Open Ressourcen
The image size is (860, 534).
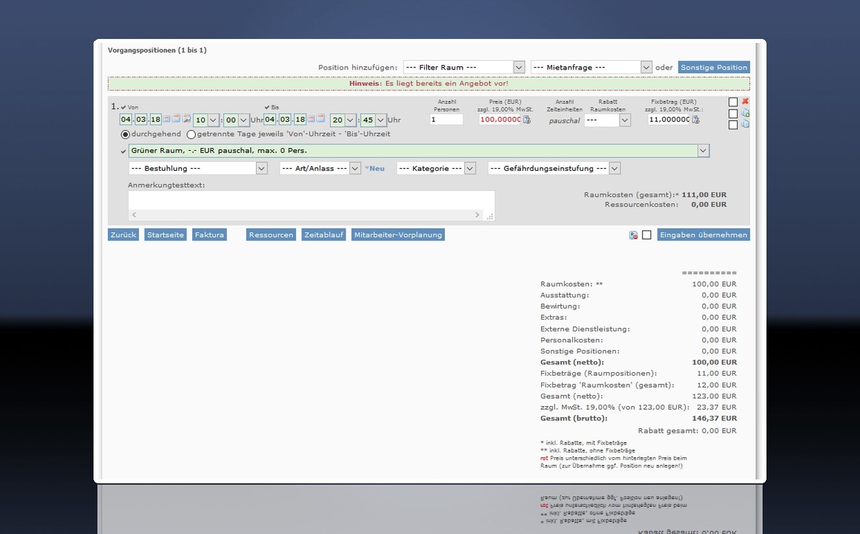pos(271,235)
